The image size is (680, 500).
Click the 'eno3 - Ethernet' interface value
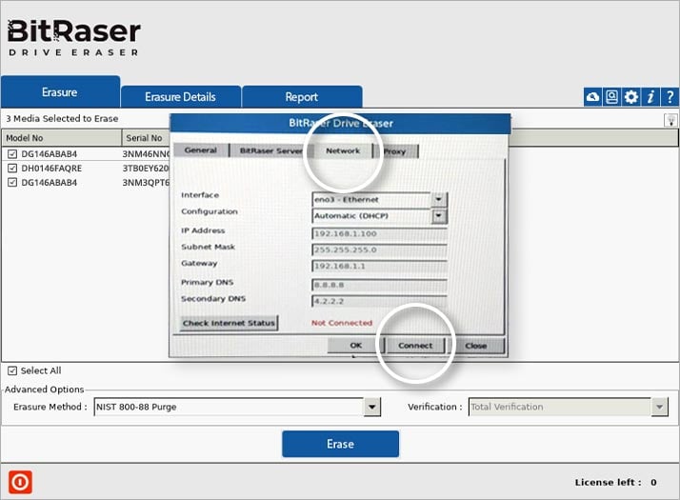(x=347, y=199)
